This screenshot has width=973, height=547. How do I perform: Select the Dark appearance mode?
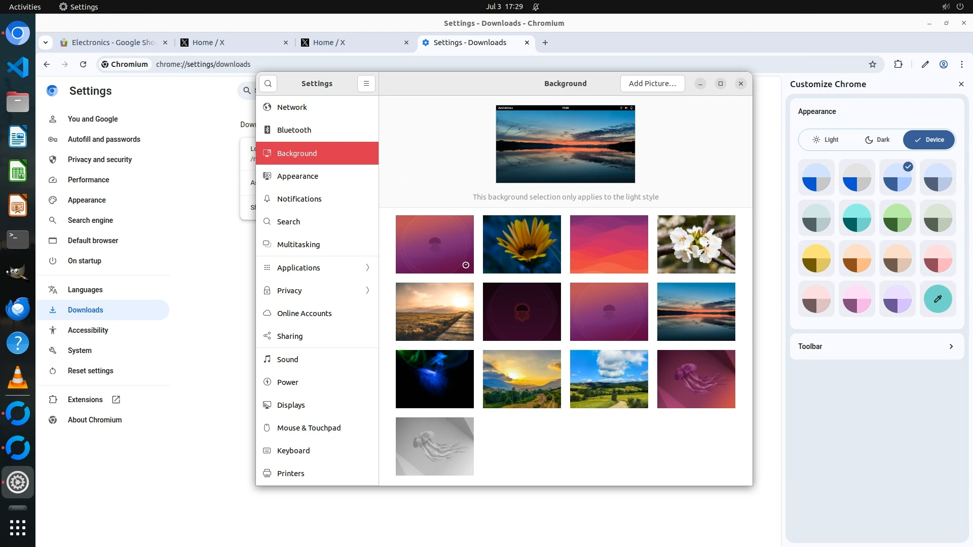(x=877, y=140)
